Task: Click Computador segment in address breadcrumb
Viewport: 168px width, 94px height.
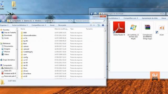Action: coord(17,21)
